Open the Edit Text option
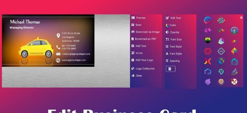The width and height of the screenshot is (247, 113). (173, 18)
